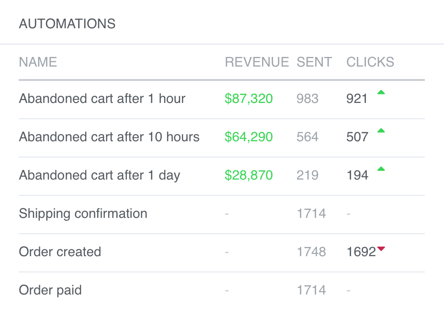Click green up arrow beside 507 clicks
Screen dimensions: 444x328
click(381, 131)
